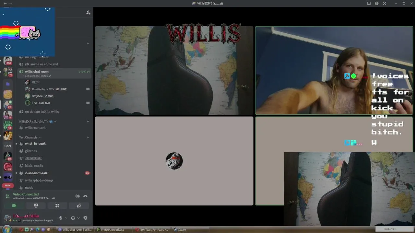Click the 3:09:14 call timer

pyautogui.click(x=84, y=72)
